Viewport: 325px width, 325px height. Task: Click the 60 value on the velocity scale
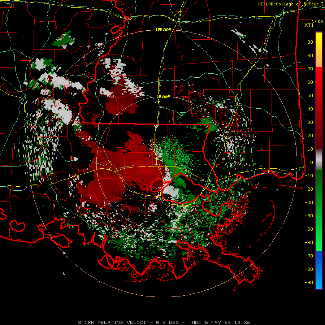310,82
